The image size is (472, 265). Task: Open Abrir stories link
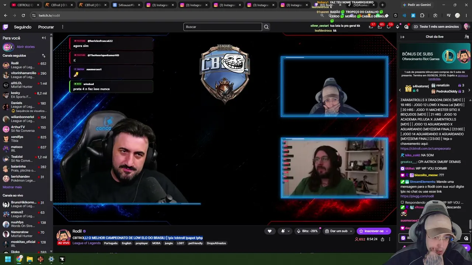click(26, 47)
